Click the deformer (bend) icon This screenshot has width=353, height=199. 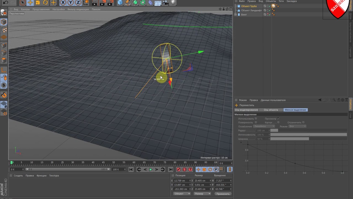tap(150, 3)
